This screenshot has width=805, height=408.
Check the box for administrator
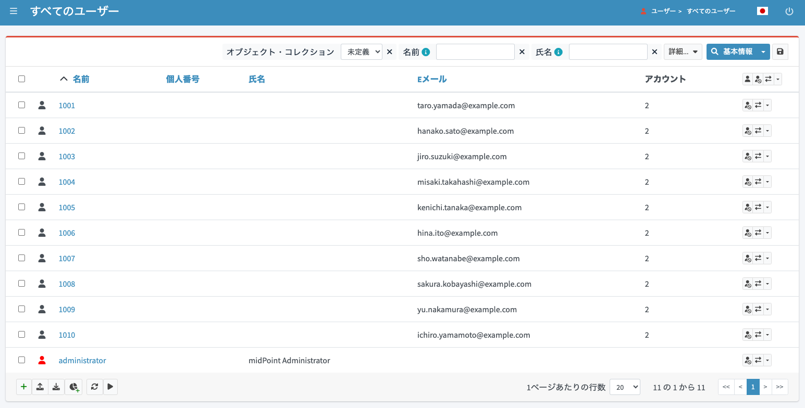point(21,360)
